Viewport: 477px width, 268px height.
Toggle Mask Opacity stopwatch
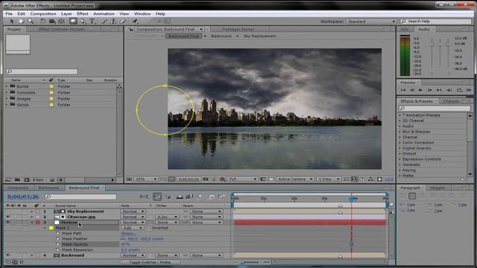58,244
